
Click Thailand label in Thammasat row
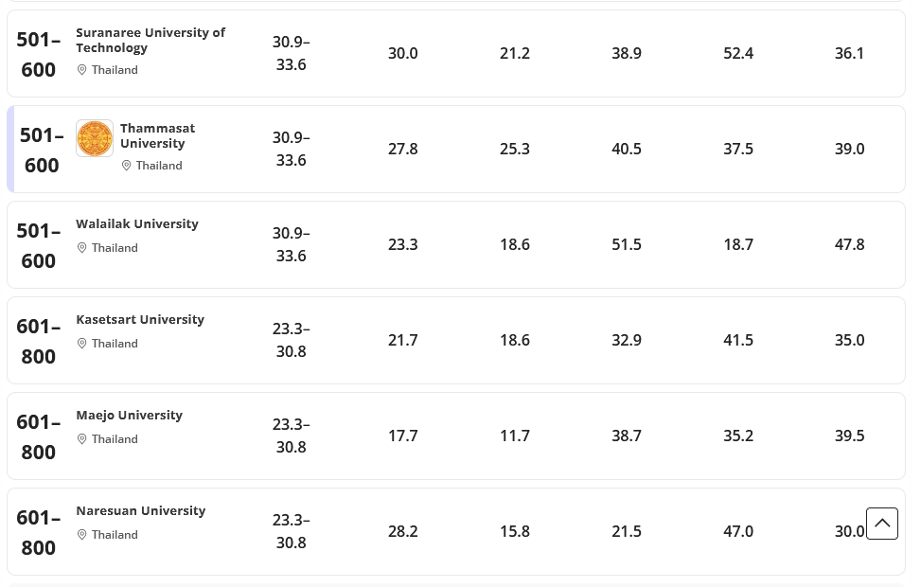[x=158, y=166]
